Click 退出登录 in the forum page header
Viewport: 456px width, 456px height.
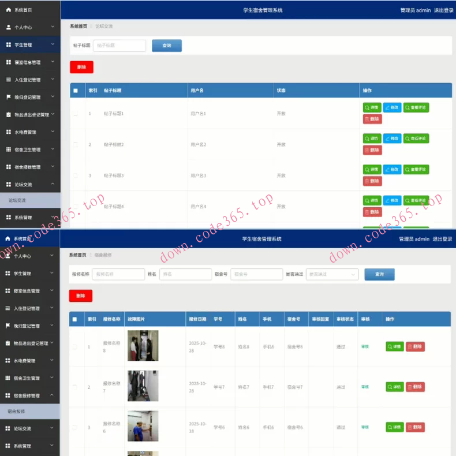444,10
